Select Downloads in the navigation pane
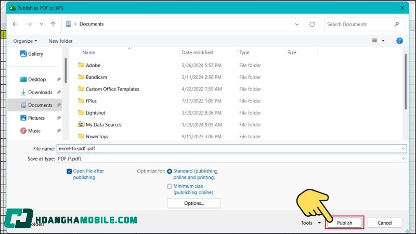The image size is (416, 234). [40, 92]
